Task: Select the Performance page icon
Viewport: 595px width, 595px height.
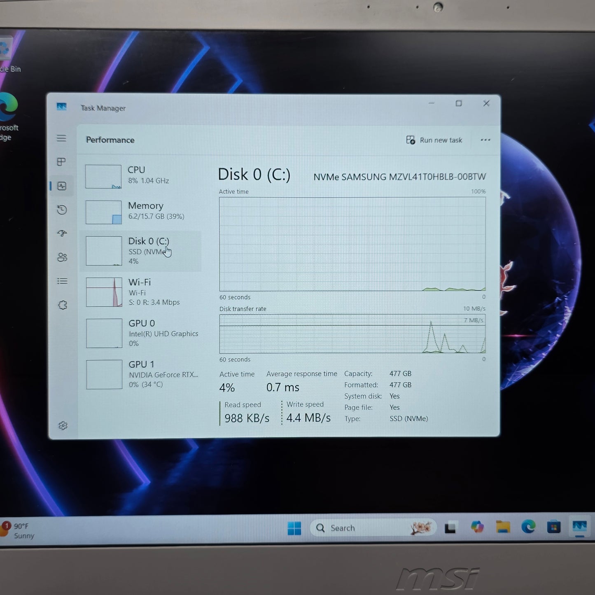Action: 62,186
